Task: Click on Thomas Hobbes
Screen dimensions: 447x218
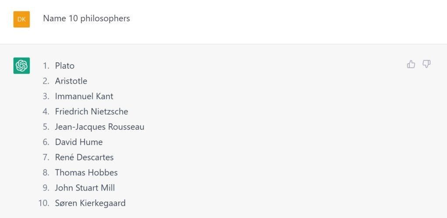Action: 86,172
